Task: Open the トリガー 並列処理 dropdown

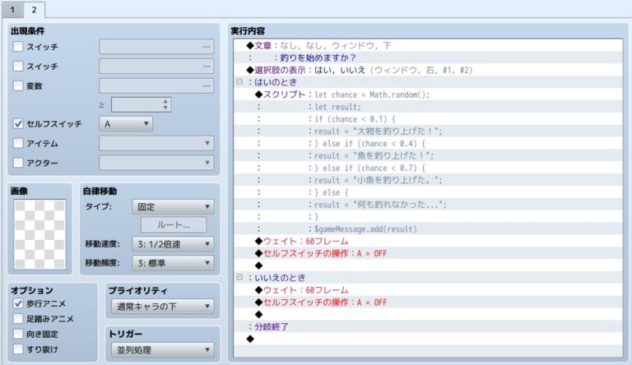Action: [x=161, y=349]
